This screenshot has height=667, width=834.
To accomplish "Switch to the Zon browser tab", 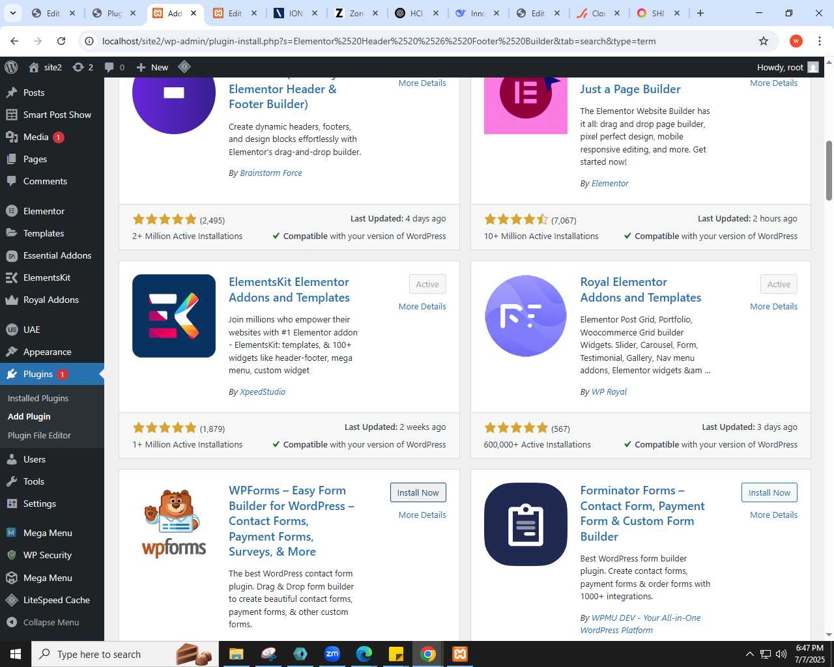I will pos(356,13).
